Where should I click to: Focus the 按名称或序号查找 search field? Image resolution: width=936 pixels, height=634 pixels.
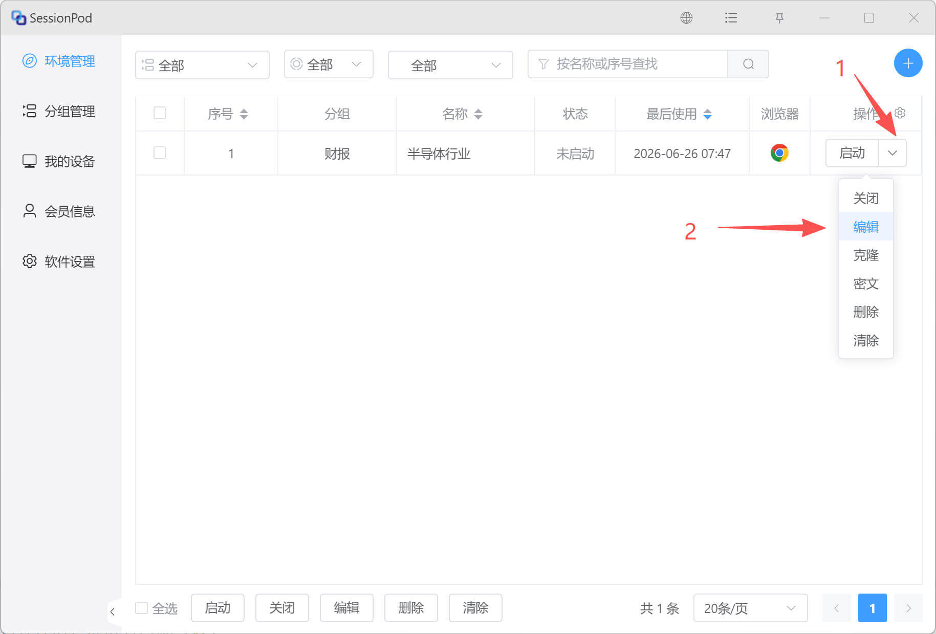[628, 64]
